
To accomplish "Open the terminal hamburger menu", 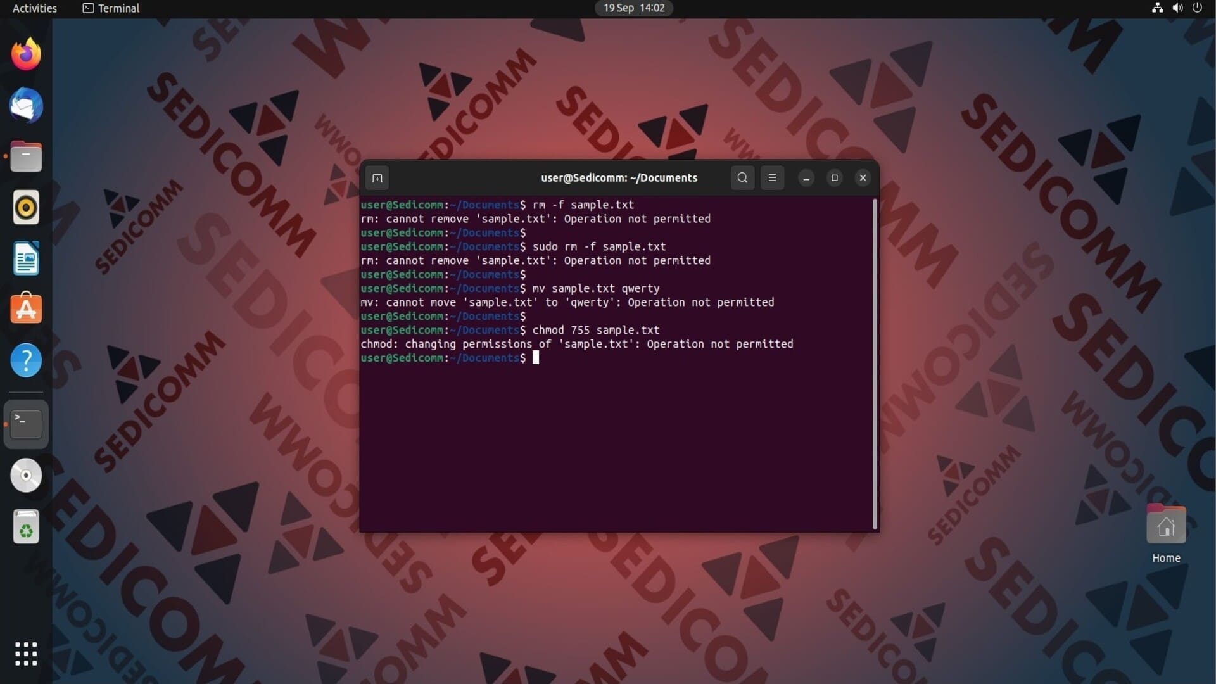I will [x=772, y=178].
